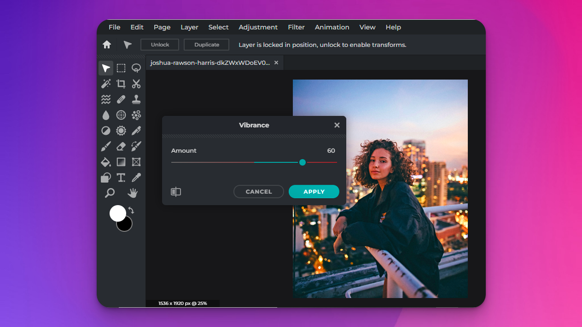Select the Lasso selection tool
The width and height of the screenshot is (582, 327).
click(136, 68)
